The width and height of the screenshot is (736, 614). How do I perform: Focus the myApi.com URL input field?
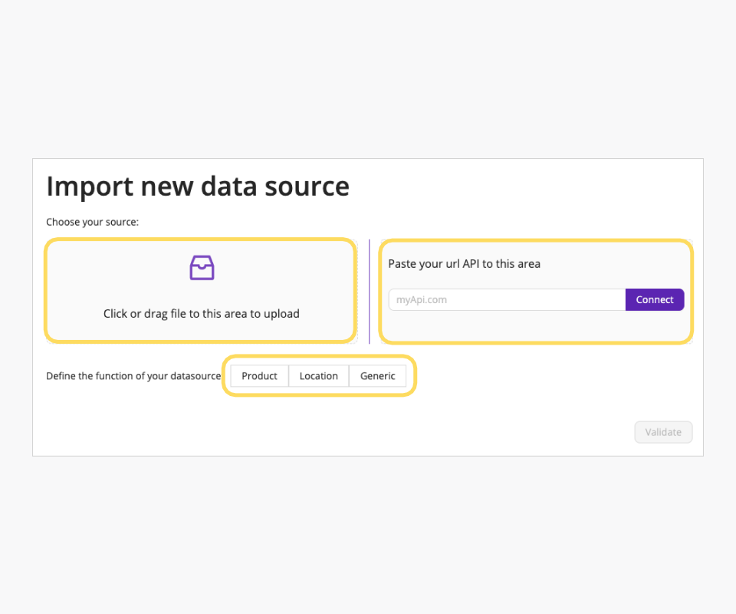coord(507,299)
